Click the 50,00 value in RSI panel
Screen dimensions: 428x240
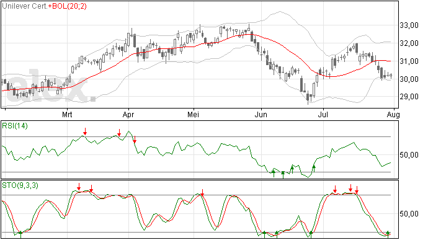click(x=409, y=155)
